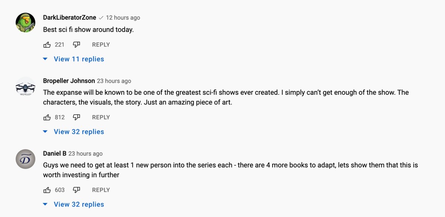This screenshot has height=217, width=445.
Task: Expand 32 replies under Bropeller Johnson
Action: (74, 132)
